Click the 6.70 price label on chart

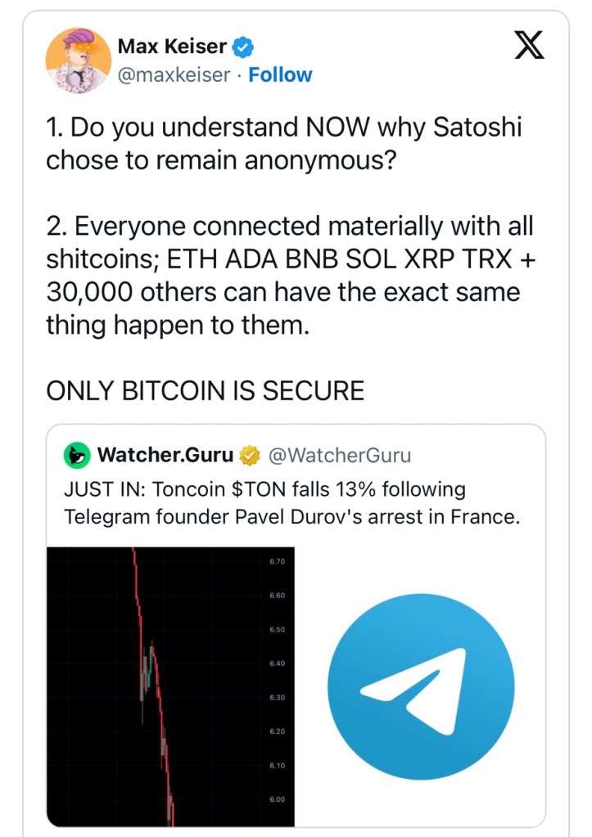(276, 561)
